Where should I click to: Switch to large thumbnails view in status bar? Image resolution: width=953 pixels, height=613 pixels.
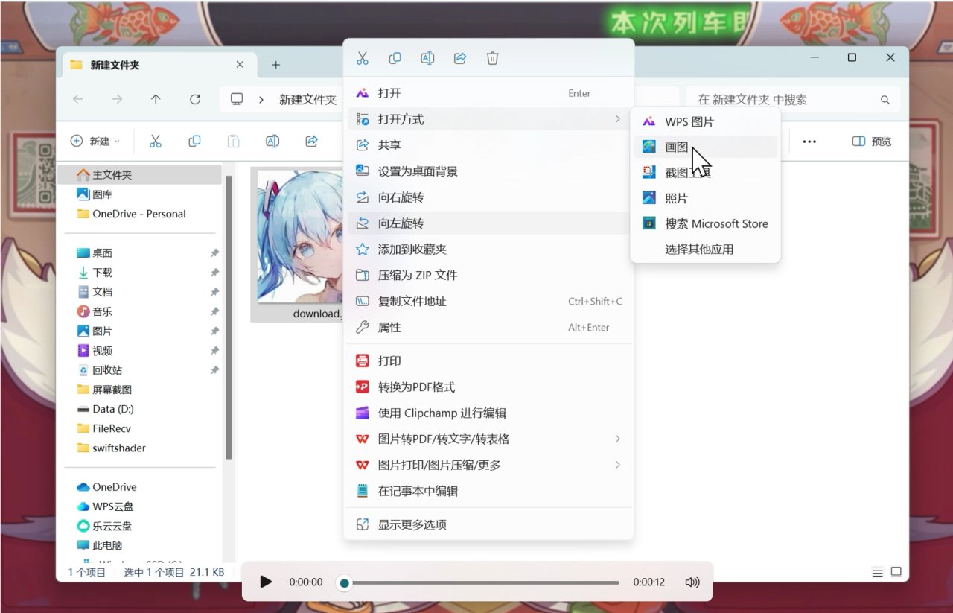(896, 572)
